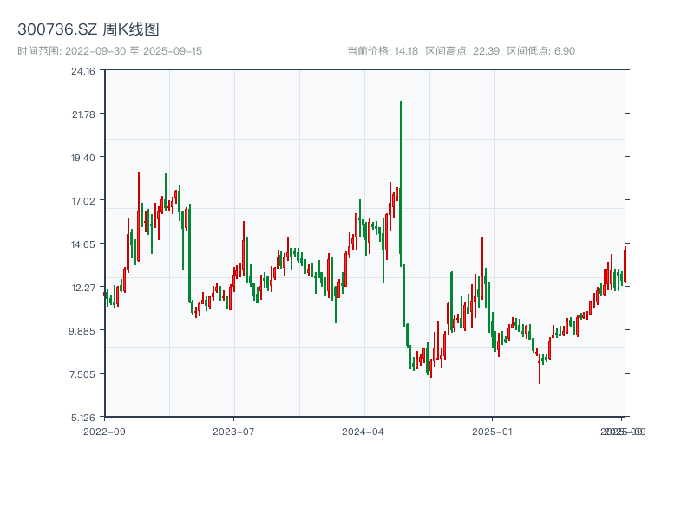Click the 2022-09 x-axis date label
The height and width of the screenshot is (520, 694).
point(104,432)
